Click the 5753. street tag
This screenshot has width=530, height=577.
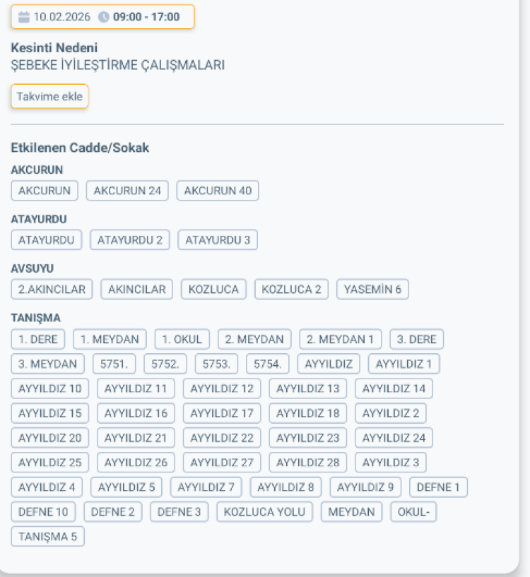pos(216,364)
